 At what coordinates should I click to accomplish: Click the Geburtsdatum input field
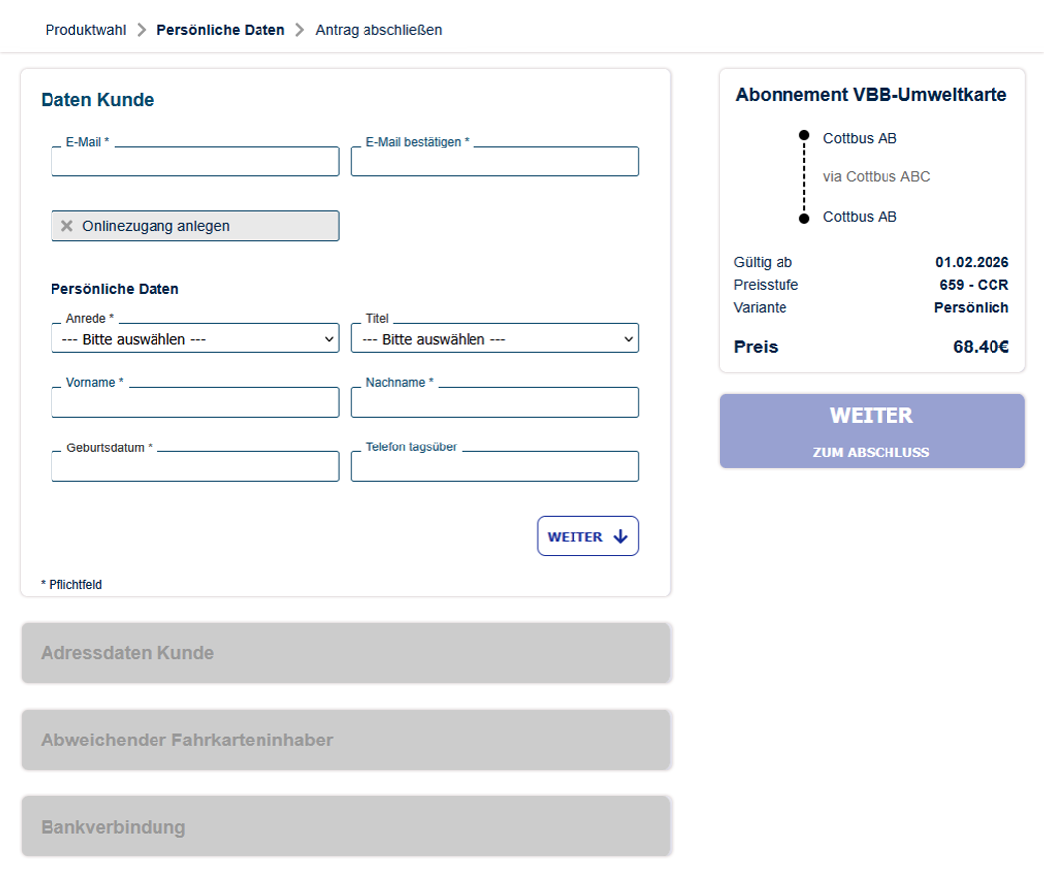195,467
